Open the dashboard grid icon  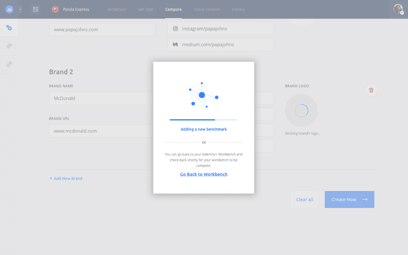click(36, 9)
